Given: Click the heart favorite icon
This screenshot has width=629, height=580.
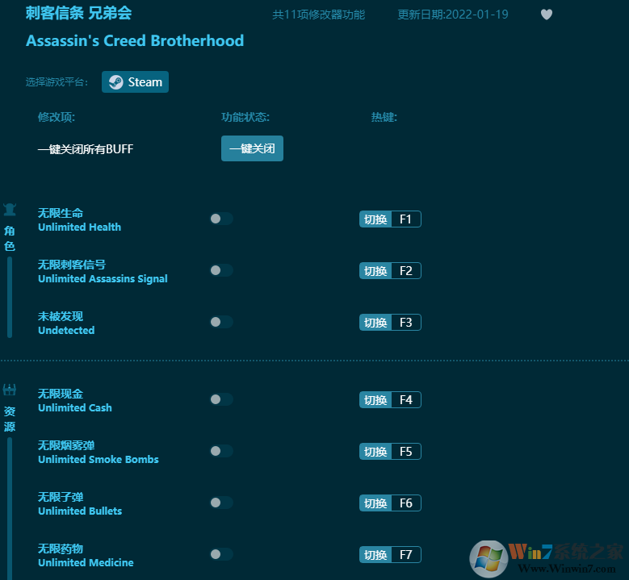Looking at the screenshot, I should [x=547, y=15].
